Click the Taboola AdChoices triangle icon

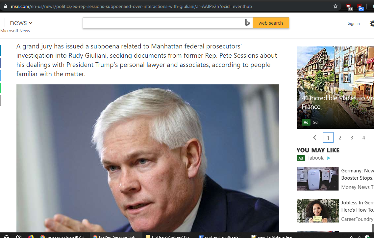[329, 158]
